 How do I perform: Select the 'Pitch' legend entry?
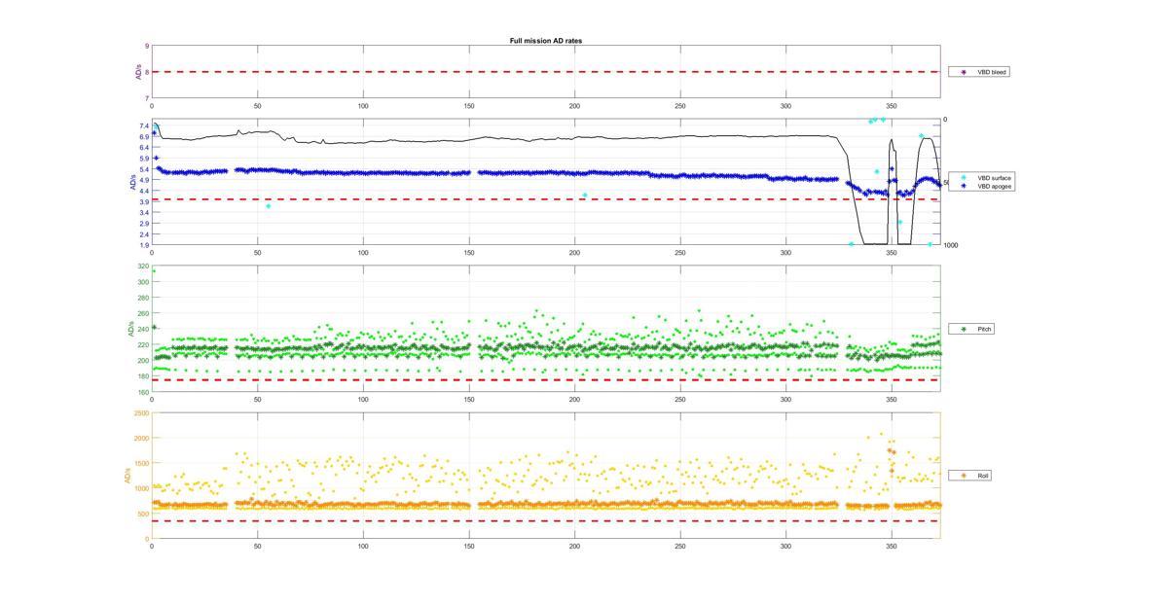click(x=973, y=329)
